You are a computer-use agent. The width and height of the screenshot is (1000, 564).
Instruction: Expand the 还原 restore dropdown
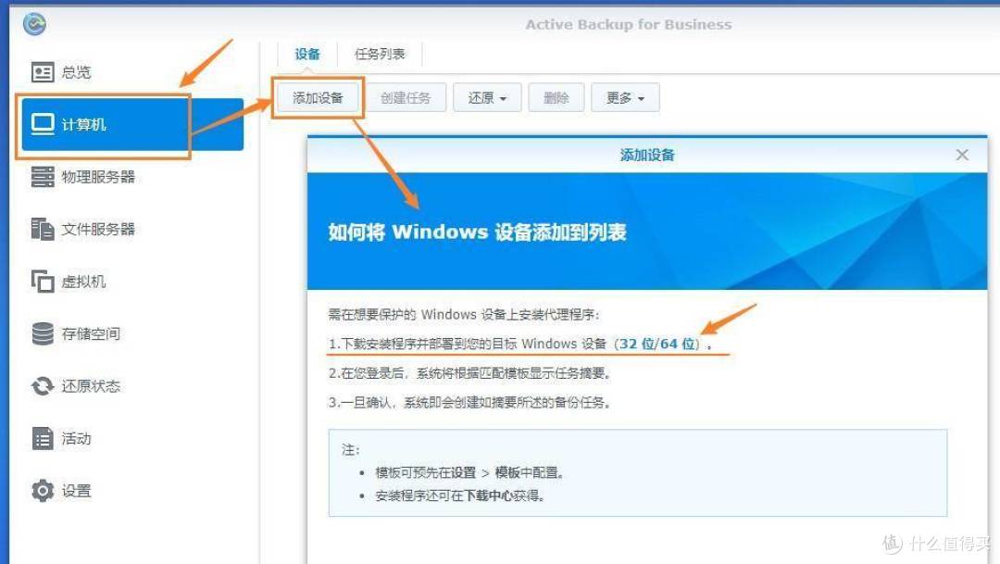click(x=487, y=97)
